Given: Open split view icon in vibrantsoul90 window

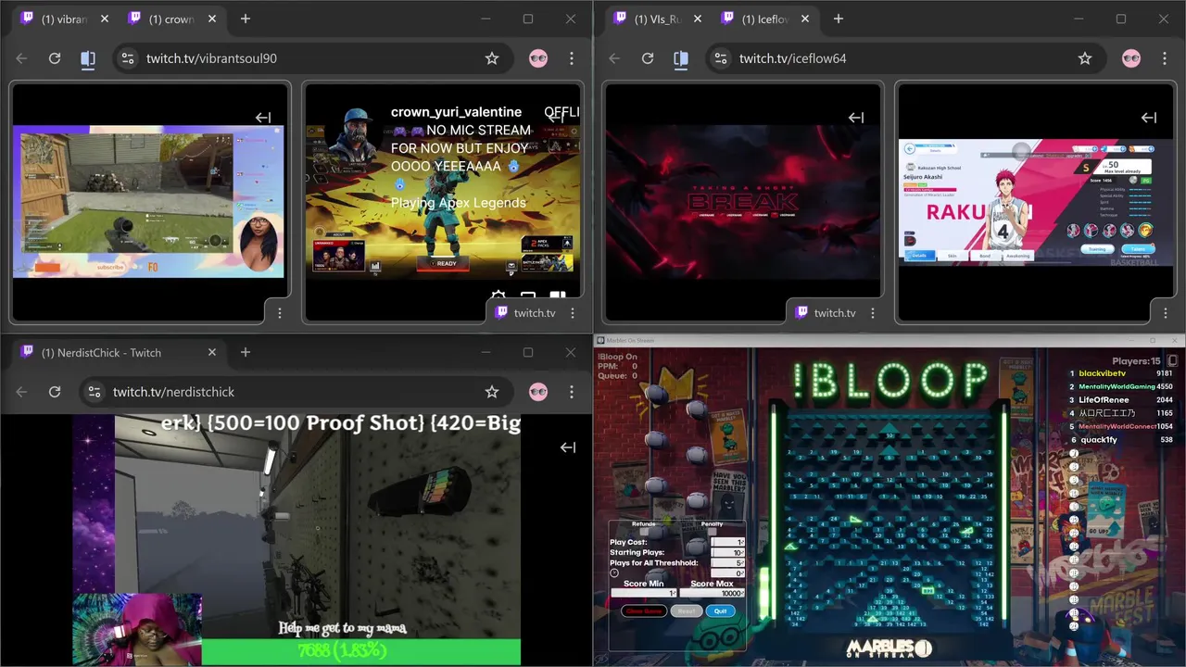Looking at the screenshot, I should (x=88, y=58).
